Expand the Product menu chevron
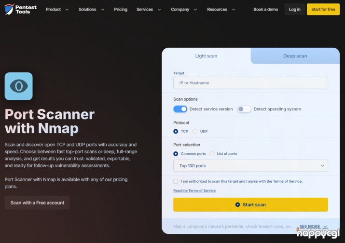 click(x=67, y=10)
